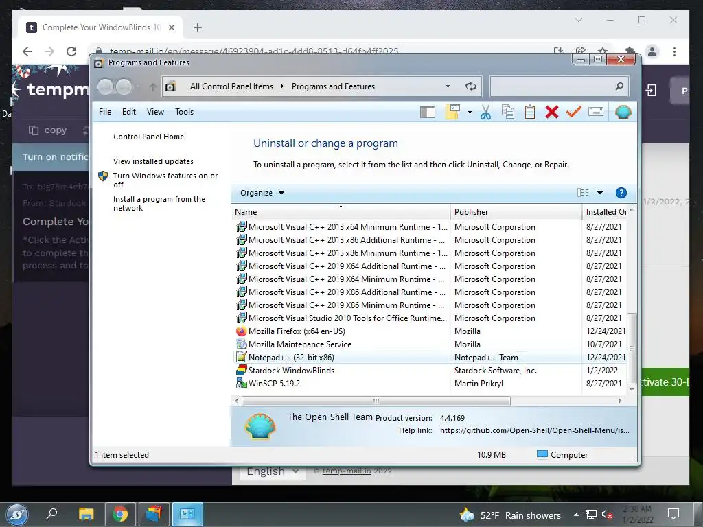Open the File menu
The image size is (703, 527).
(x=105, y=112)
